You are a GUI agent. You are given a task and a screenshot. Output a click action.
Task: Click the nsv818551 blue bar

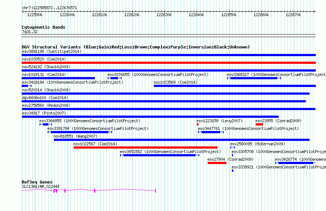182,140
